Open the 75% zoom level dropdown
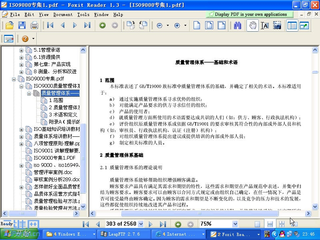320x240 pixels. click(235, 224)
